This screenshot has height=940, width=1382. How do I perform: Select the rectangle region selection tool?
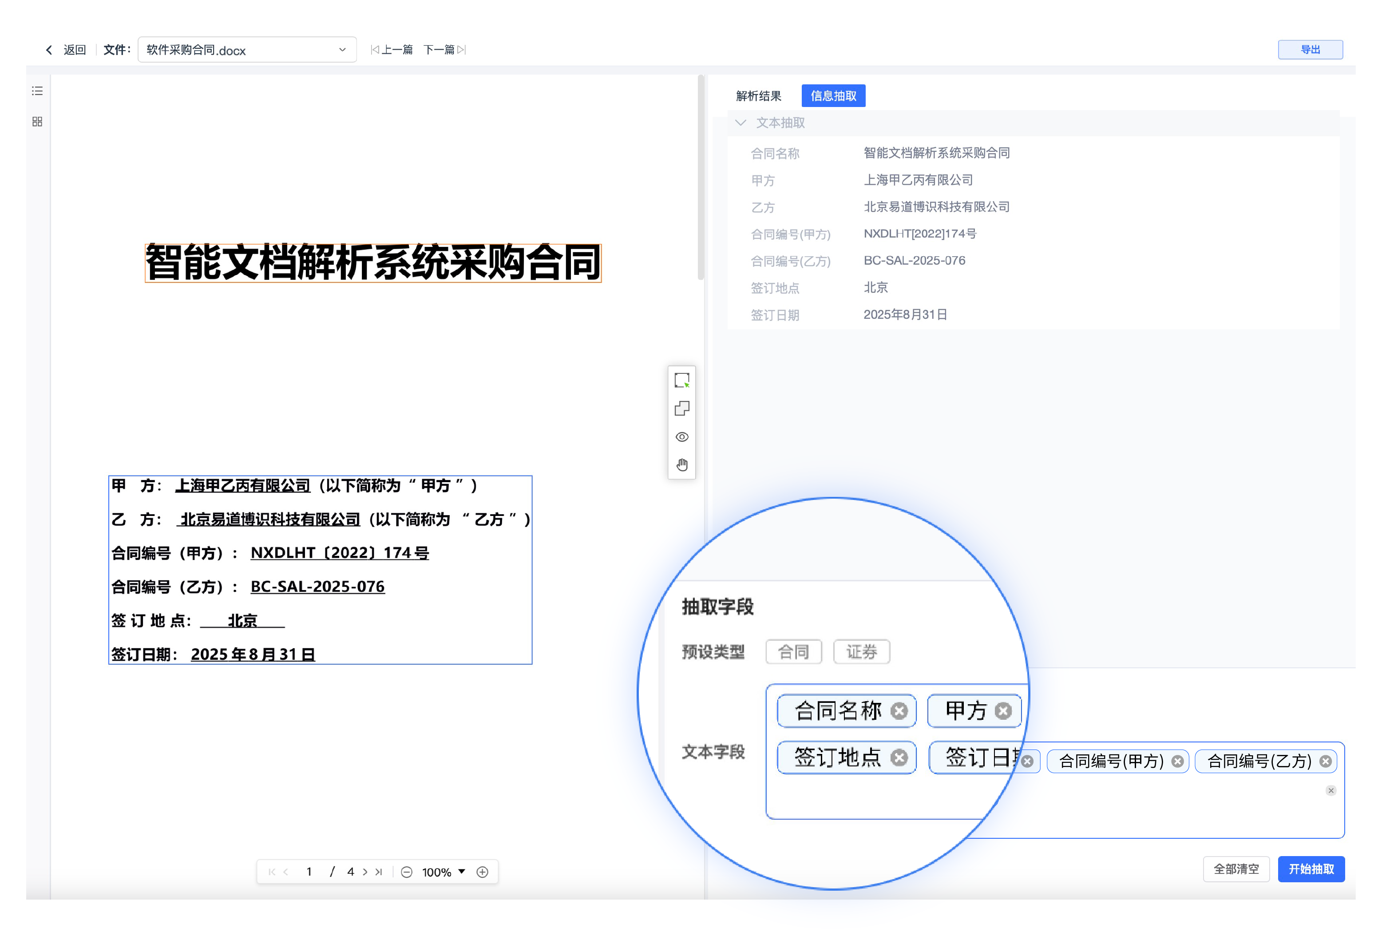click(x=681, y=380)
